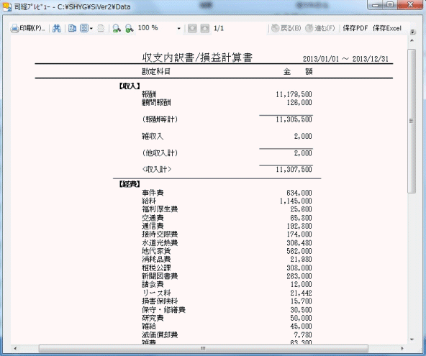Viewport: 426px width, 356px height.
Task: Click the grayed page setup icon
Action: (x=101, y=28)
